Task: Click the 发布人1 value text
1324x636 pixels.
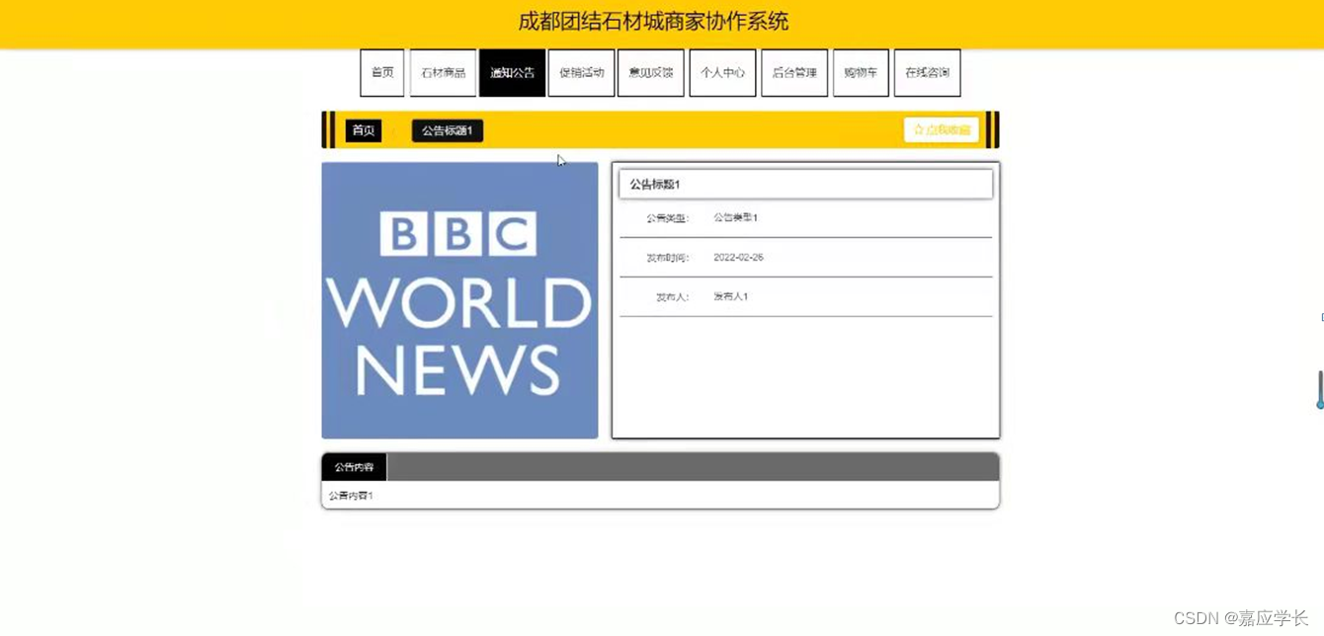Action: [x=730, y=296]
